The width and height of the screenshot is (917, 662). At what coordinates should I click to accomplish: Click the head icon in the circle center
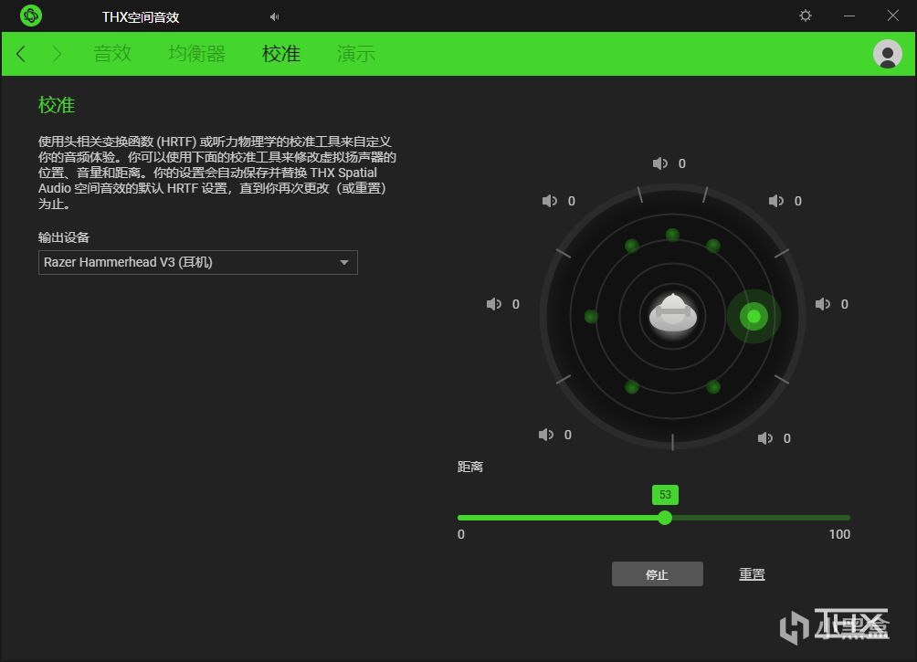click(673, 313)
